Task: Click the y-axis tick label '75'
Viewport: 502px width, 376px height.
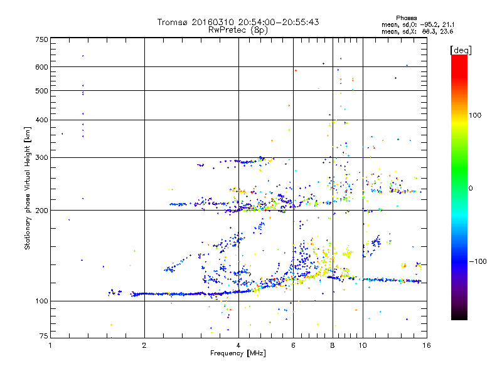Action: (x=44, y=336)
